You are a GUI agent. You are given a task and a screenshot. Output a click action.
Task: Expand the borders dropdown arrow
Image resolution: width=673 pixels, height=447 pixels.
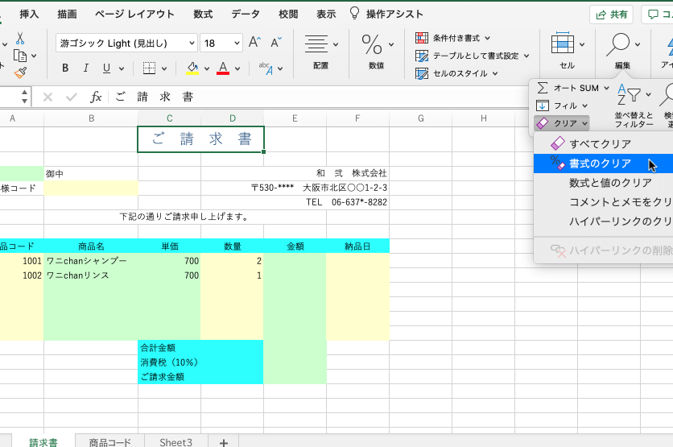(x=164, y=68)
